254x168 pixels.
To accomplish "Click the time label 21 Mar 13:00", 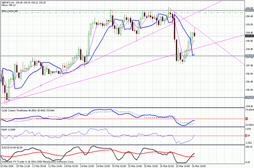I will [x=55, y=166].
